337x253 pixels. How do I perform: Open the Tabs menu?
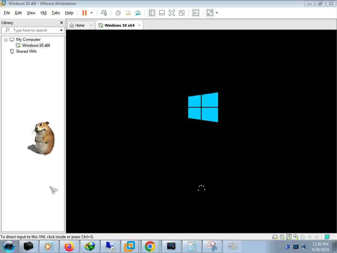tap(56, 13)
